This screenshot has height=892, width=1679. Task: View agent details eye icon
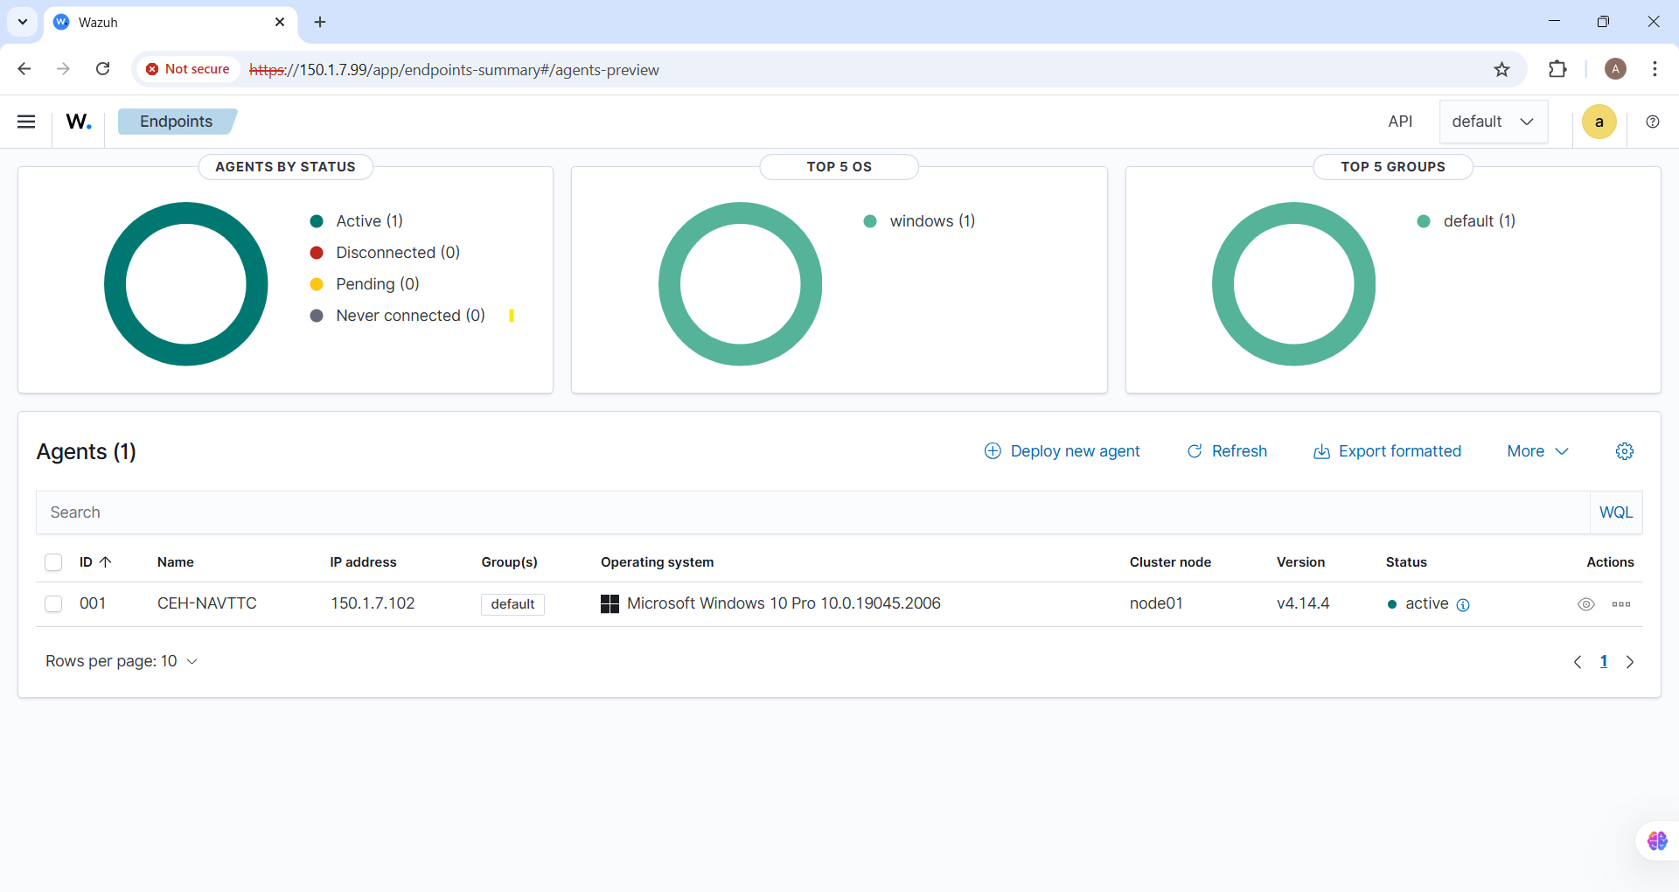tap(1585, 604)
